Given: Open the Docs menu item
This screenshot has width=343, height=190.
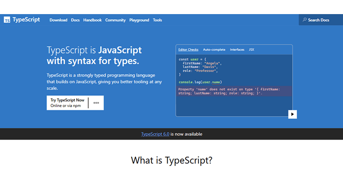Looking at the screenshot, I should click(75, 20).
